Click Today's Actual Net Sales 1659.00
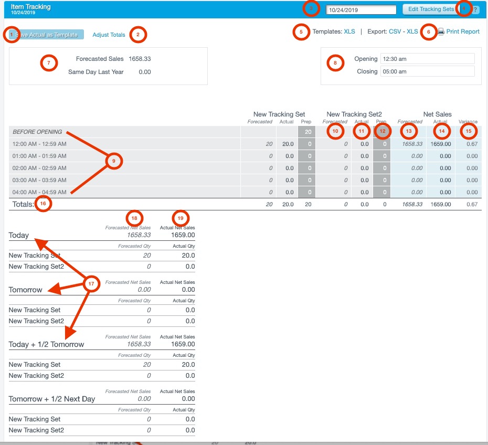This screenshot has width=488, height=445. pyautogui.click(x=183, y=235)
